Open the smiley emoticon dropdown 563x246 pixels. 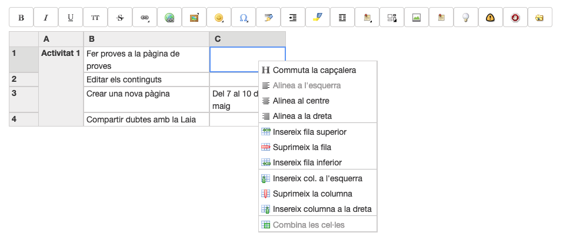point(219,18)
